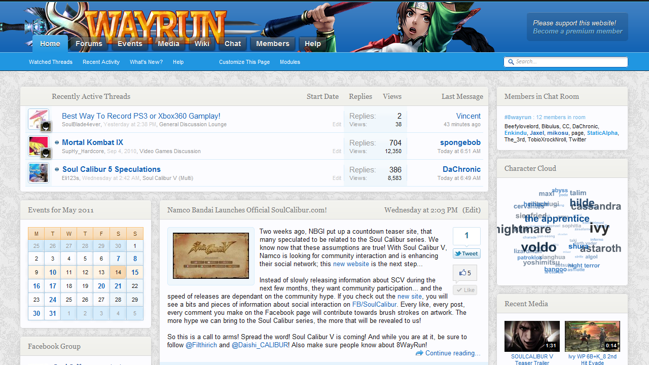This screenshot has height=365, width=649.
Task: Open last poster spongebob's profile
Action: [x=460, y=142]
